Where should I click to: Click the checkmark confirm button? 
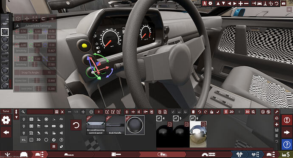pos(218,112)
